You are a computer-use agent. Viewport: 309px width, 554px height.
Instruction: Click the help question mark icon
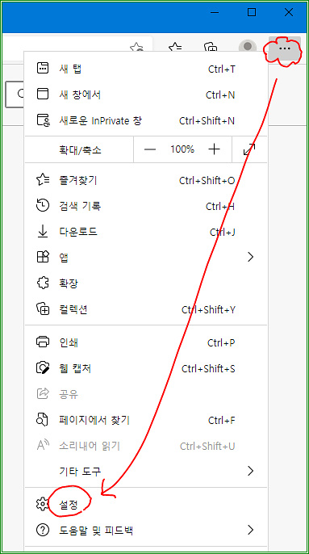[43, 530]
